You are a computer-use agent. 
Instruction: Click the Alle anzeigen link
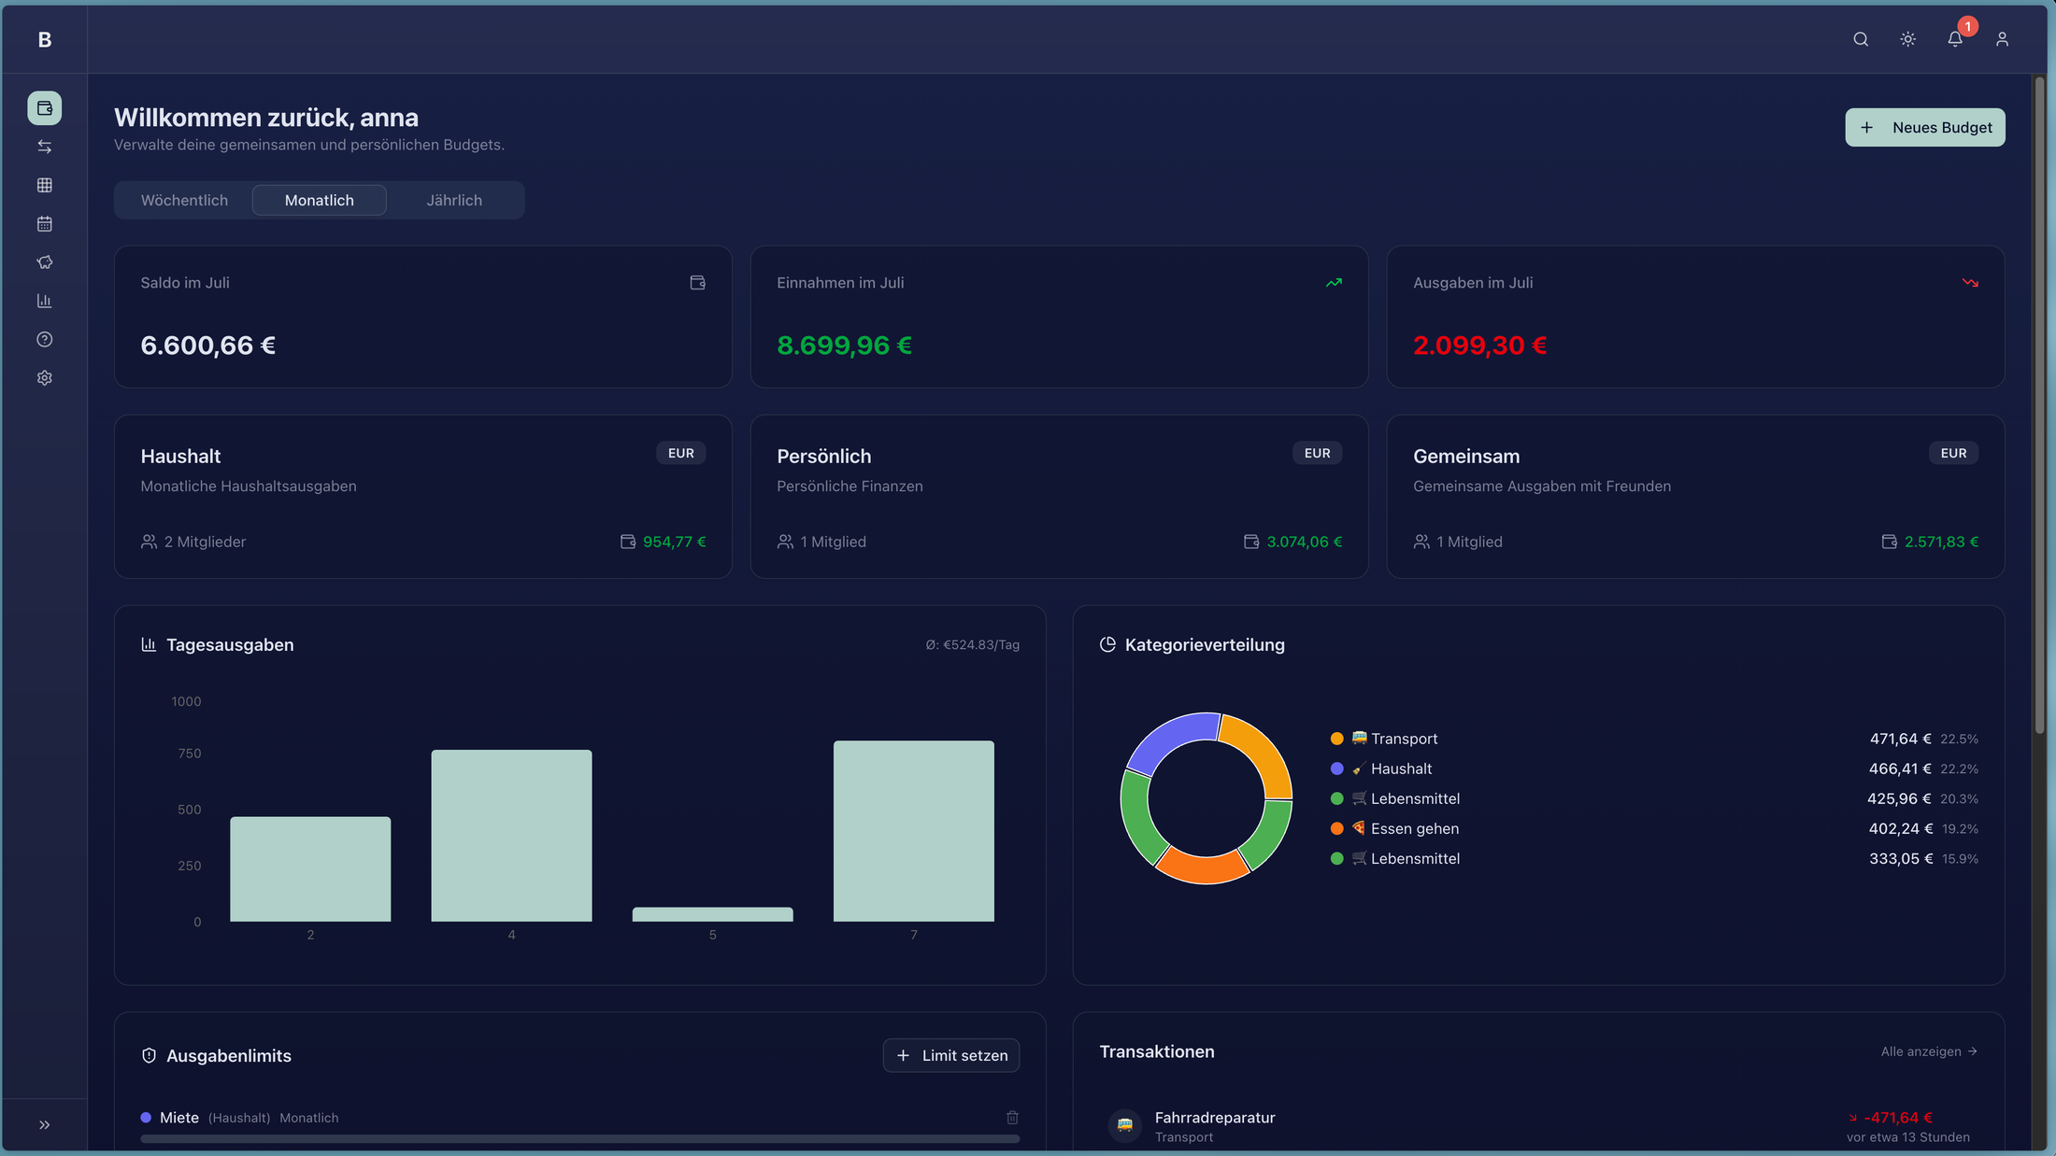pyautogui.click(x=1929, y=1051)
